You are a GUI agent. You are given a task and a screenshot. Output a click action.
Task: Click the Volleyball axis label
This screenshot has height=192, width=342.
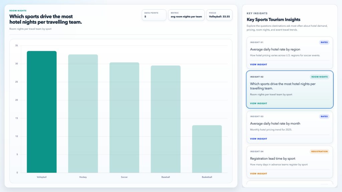tap(42, 177)
